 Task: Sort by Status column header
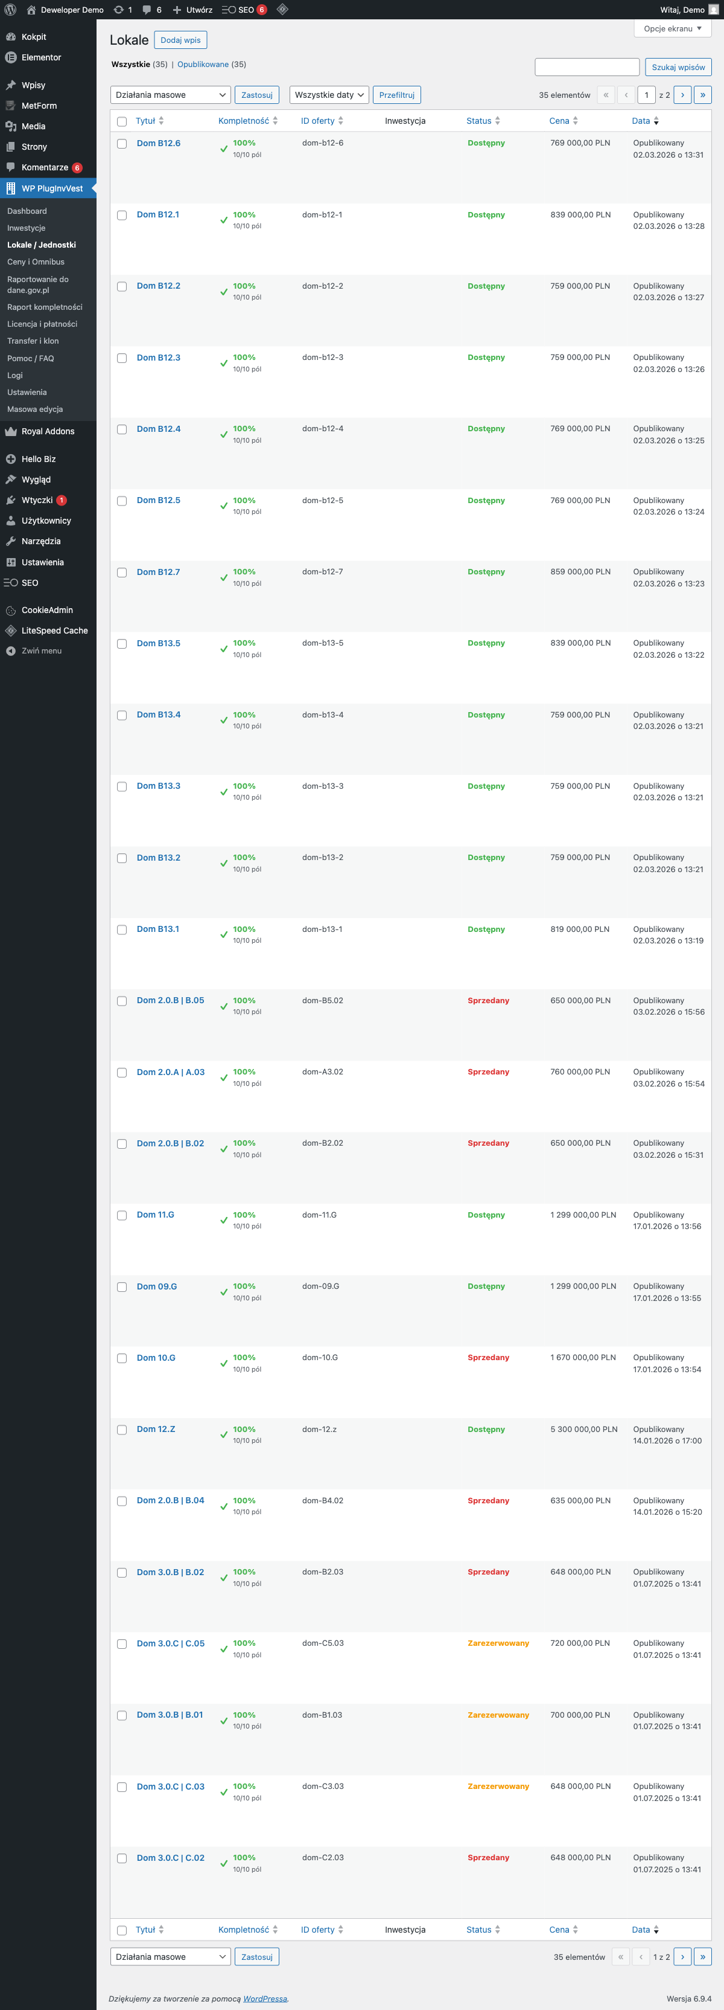[x=483, y=121]
